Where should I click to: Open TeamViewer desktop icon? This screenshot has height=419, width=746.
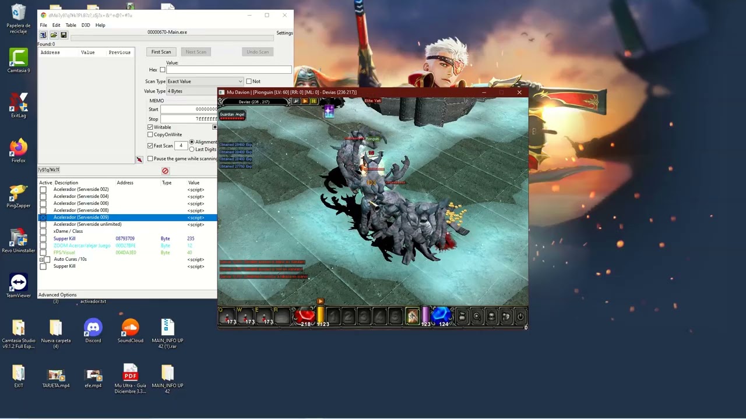(18, 285)
